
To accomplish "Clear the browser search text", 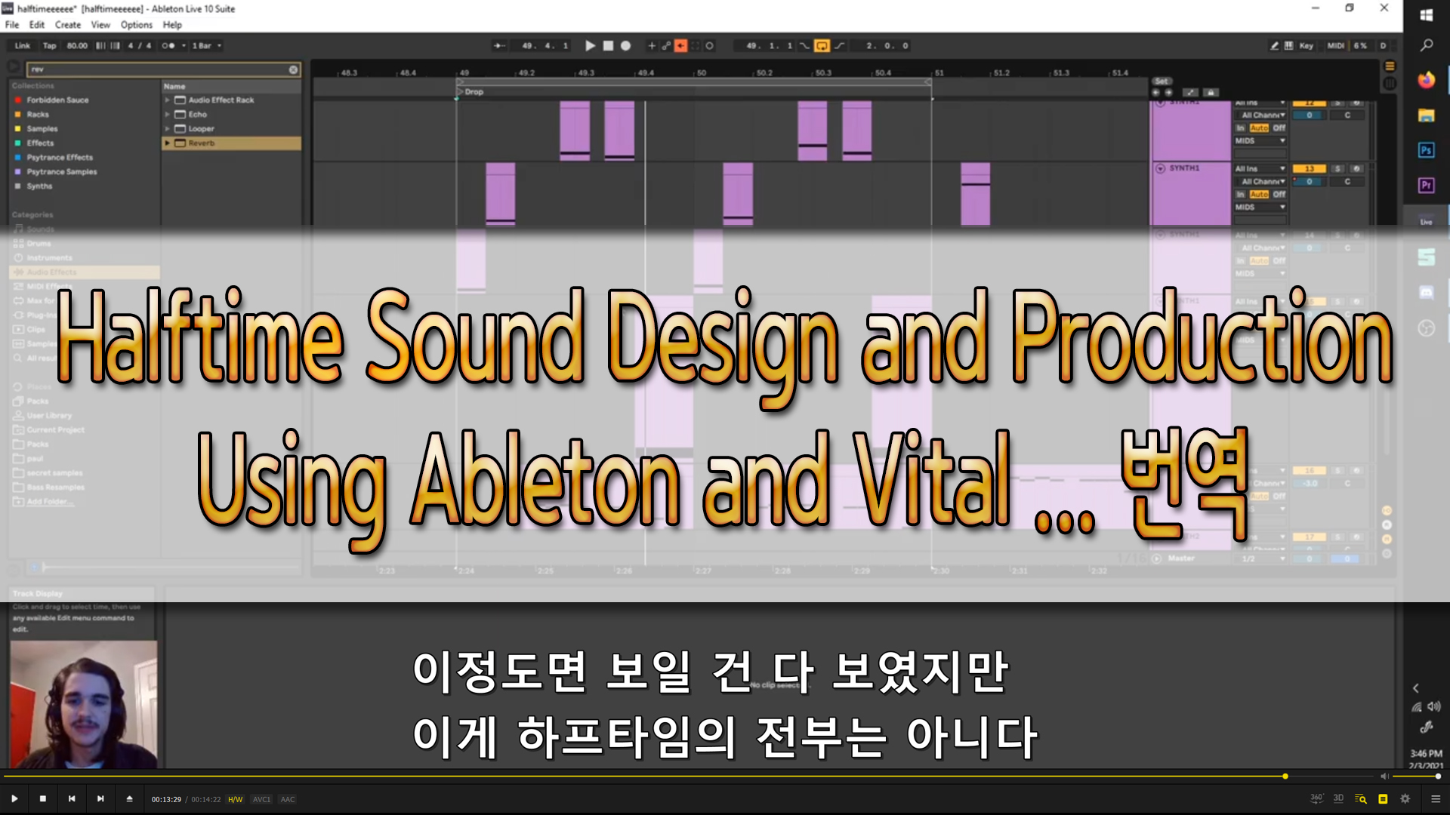I will pyautogui.click(x=293, y=69).
